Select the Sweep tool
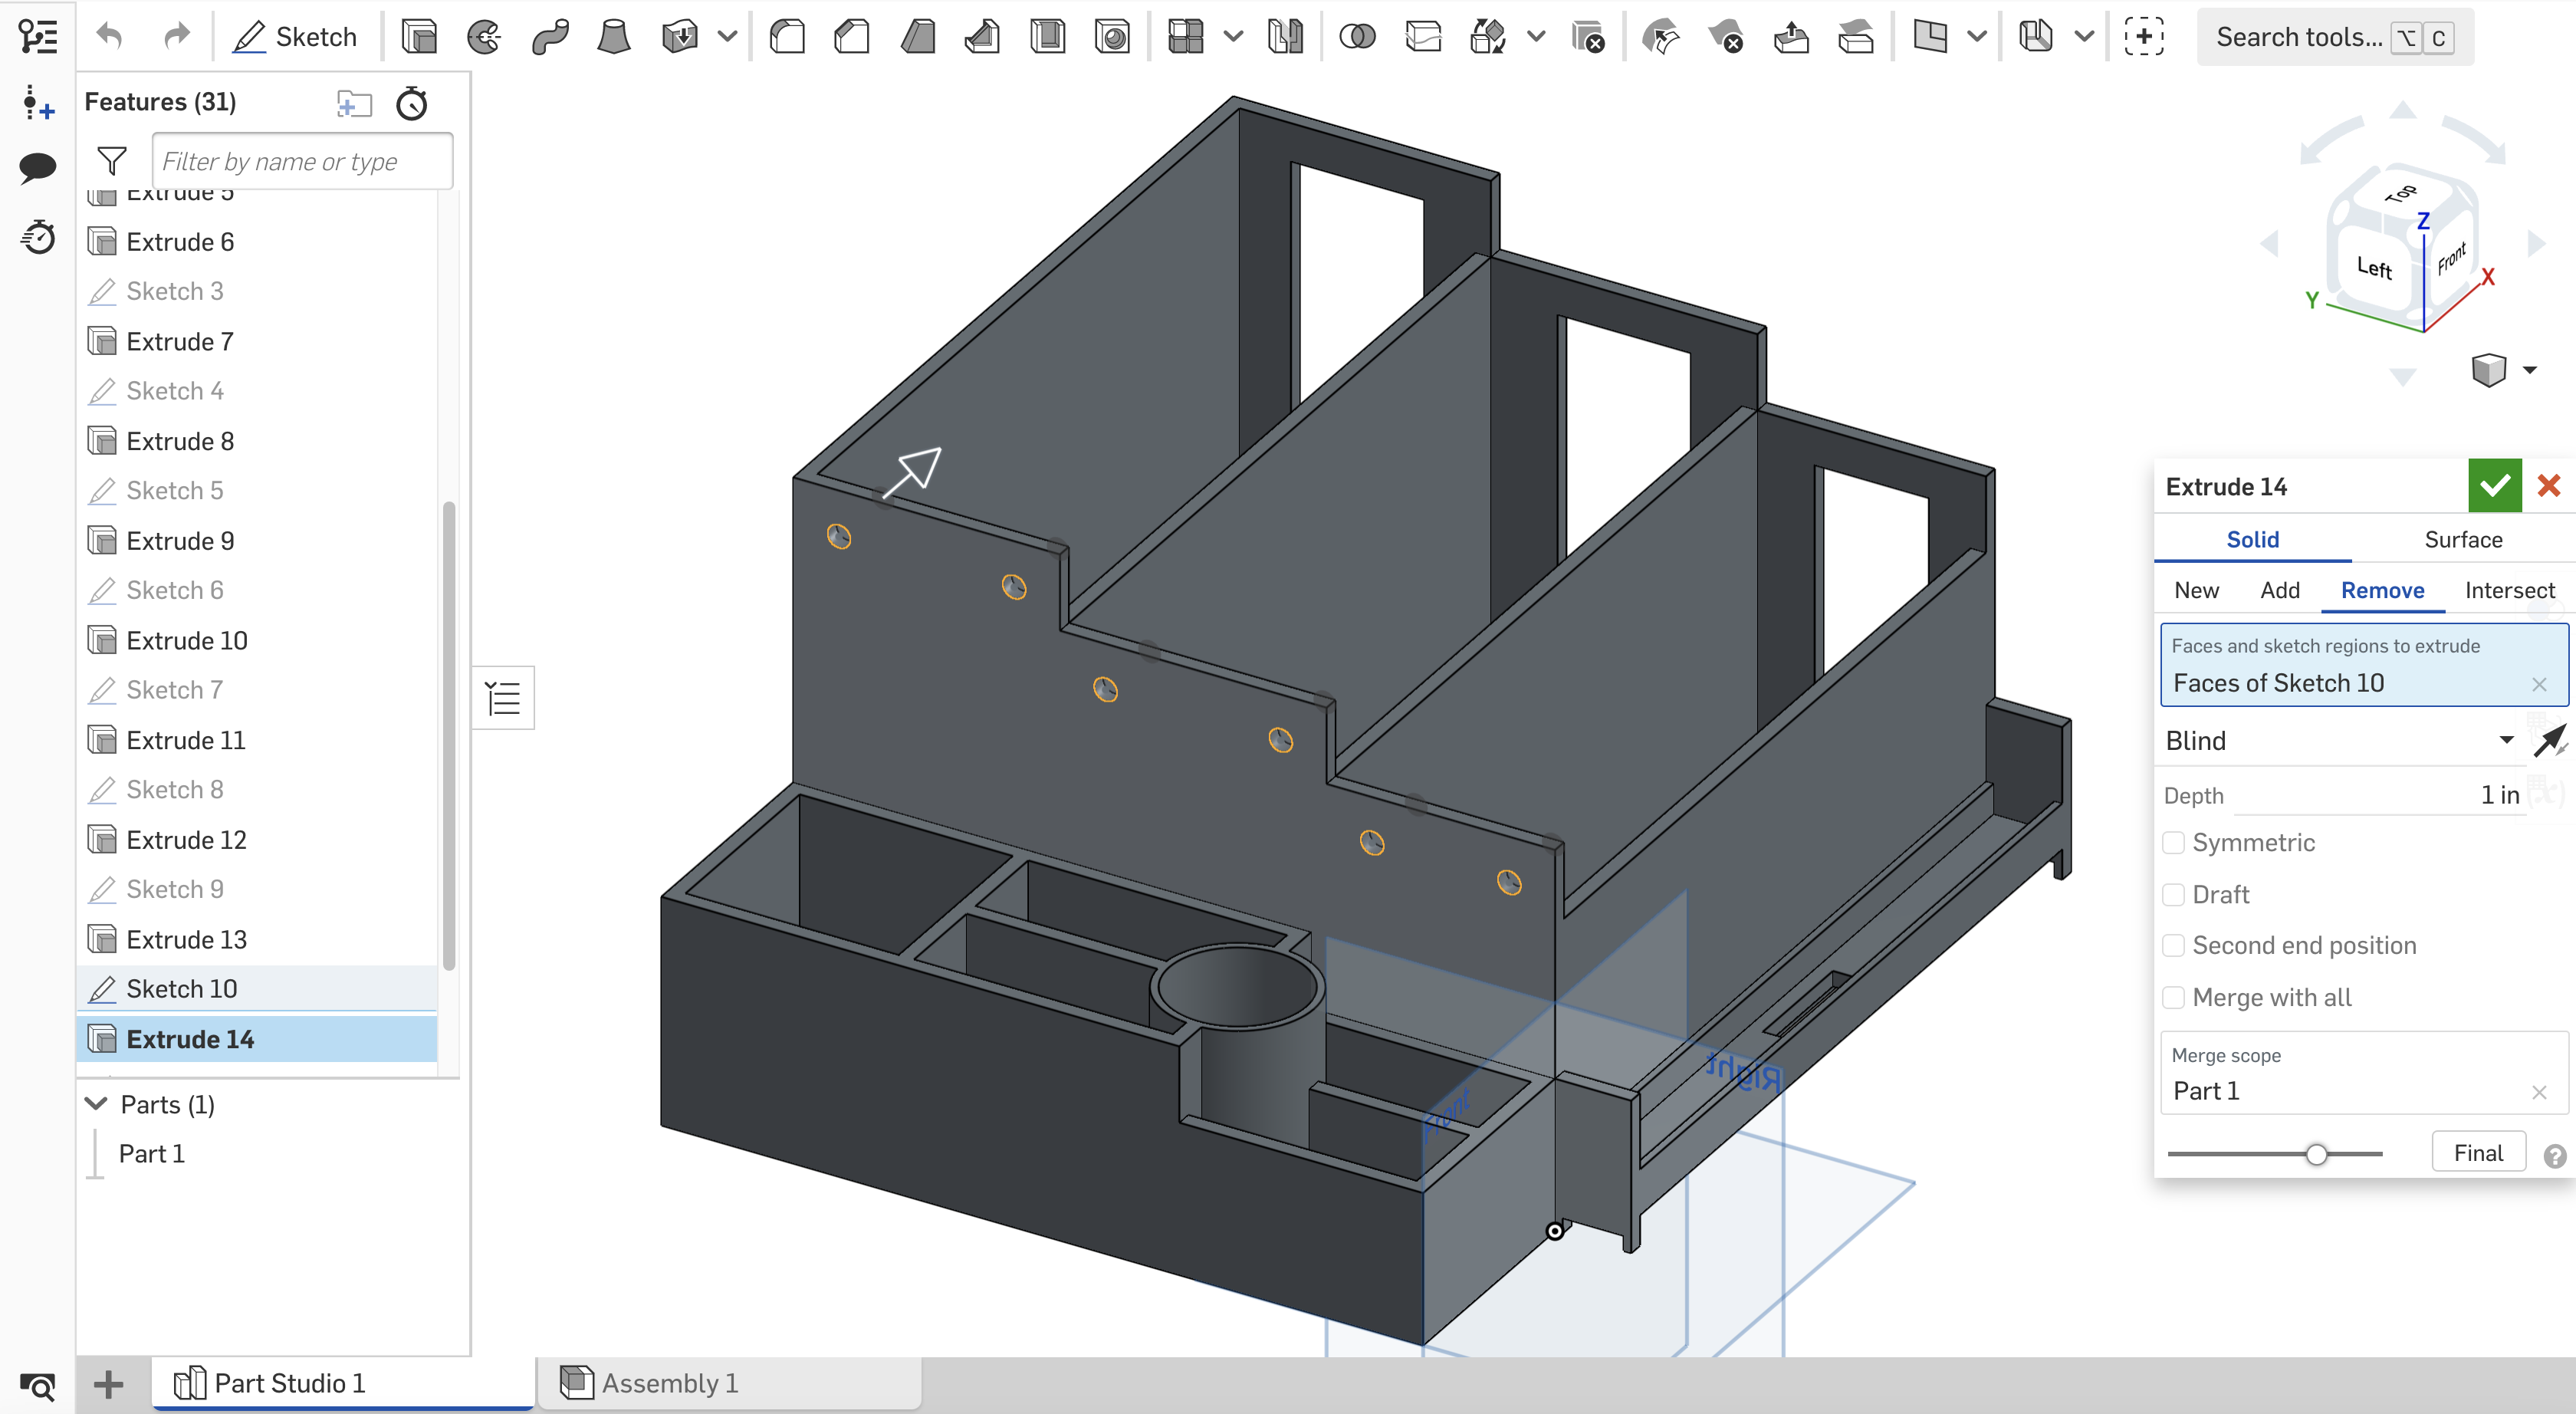2576x1414 pixels. (551, 36)
